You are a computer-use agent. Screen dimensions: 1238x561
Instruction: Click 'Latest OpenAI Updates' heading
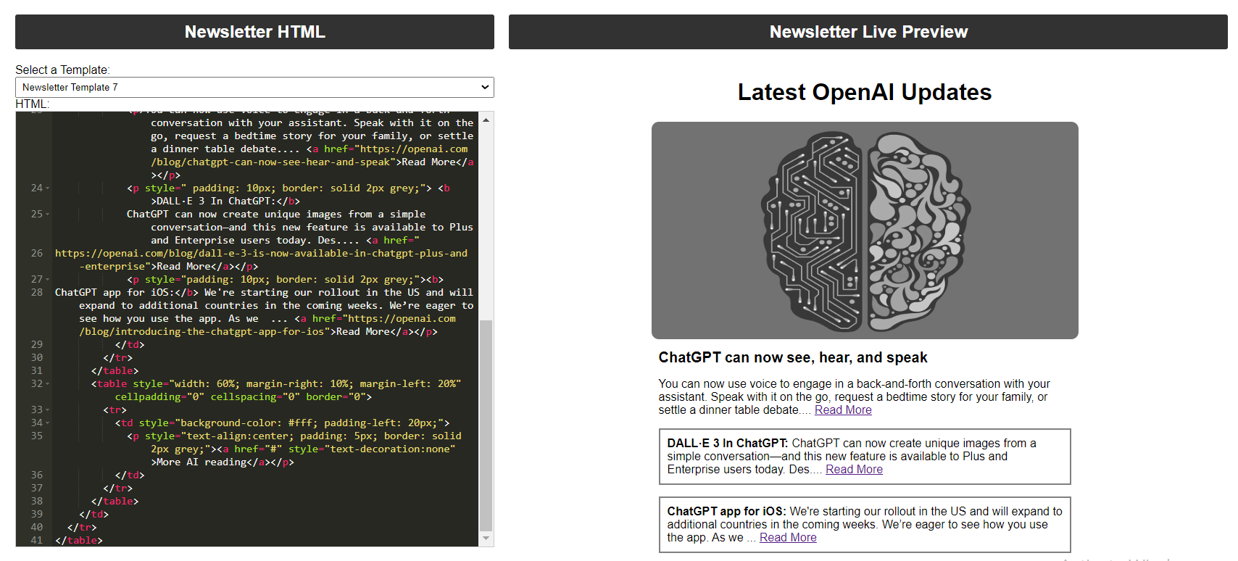click(865, 92)
